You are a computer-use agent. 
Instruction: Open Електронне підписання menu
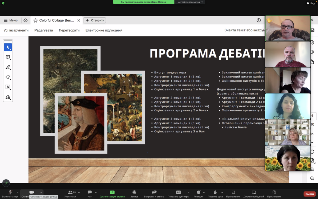coord(104,30)
